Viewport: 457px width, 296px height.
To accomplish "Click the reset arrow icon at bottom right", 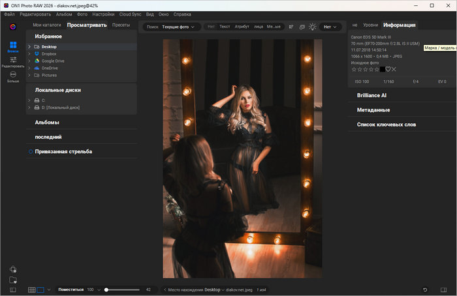I will (x=425, y=289).
